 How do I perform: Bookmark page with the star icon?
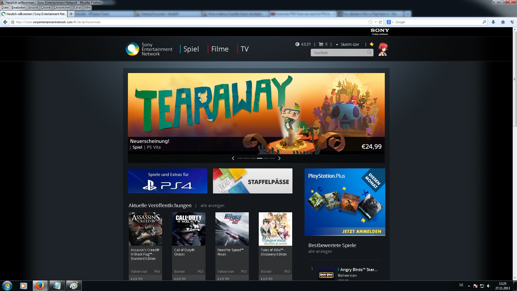click(x=371, y=22)
